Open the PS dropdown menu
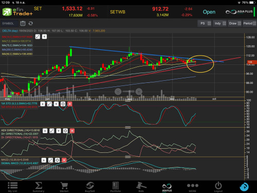Screen dimensions: 257x193 point(205,23)
